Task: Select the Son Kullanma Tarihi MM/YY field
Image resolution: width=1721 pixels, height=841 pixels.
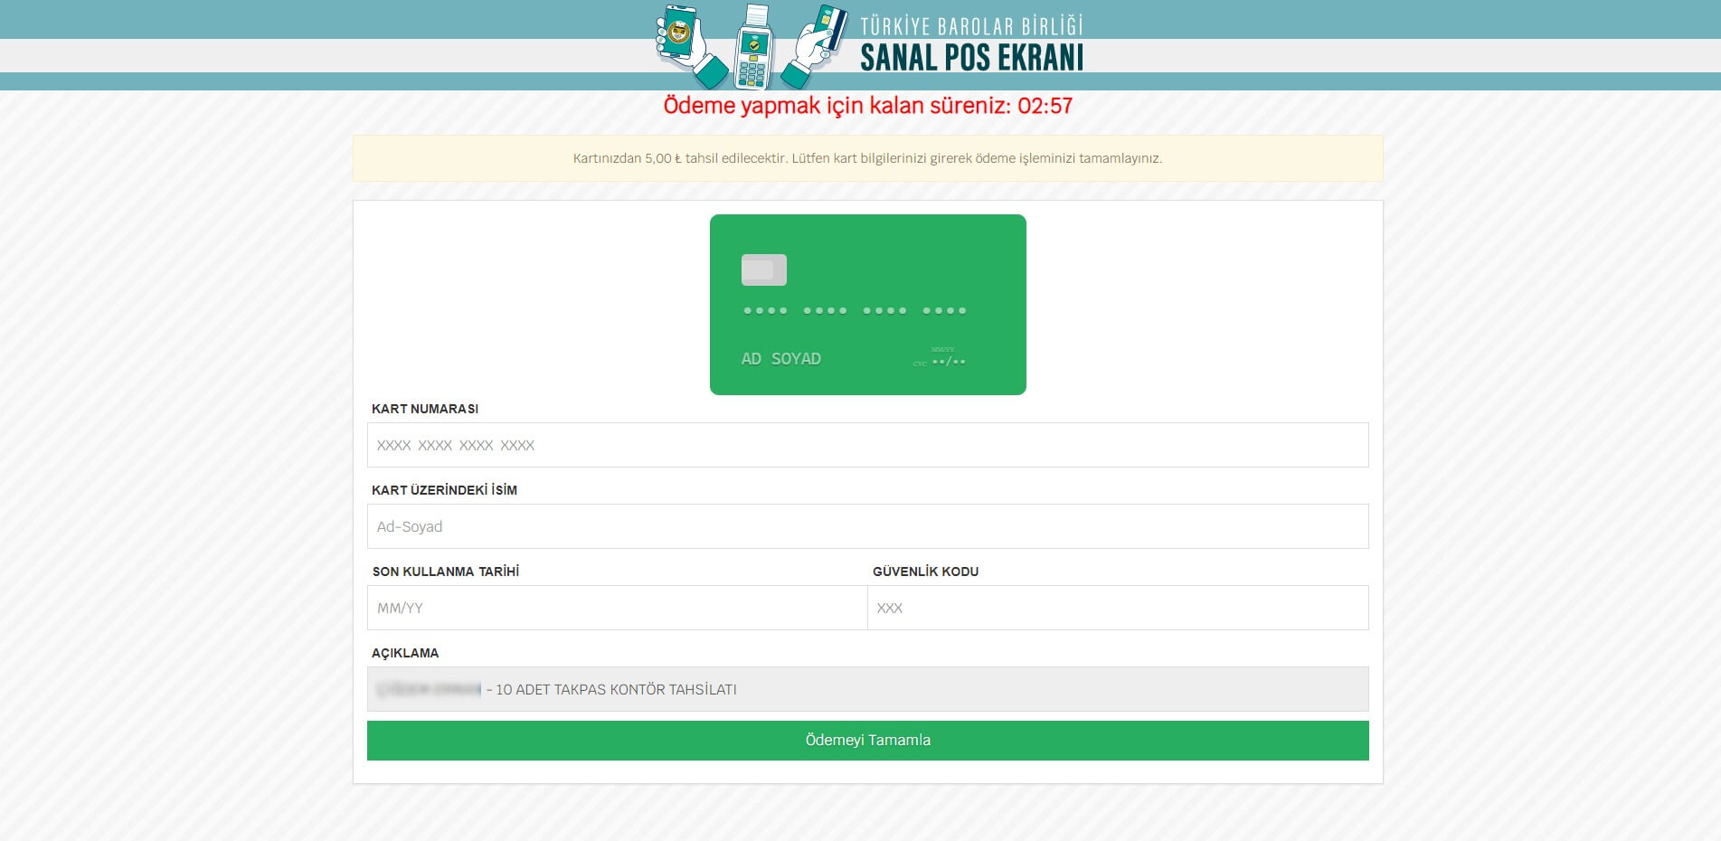Action: click(617, 608)
